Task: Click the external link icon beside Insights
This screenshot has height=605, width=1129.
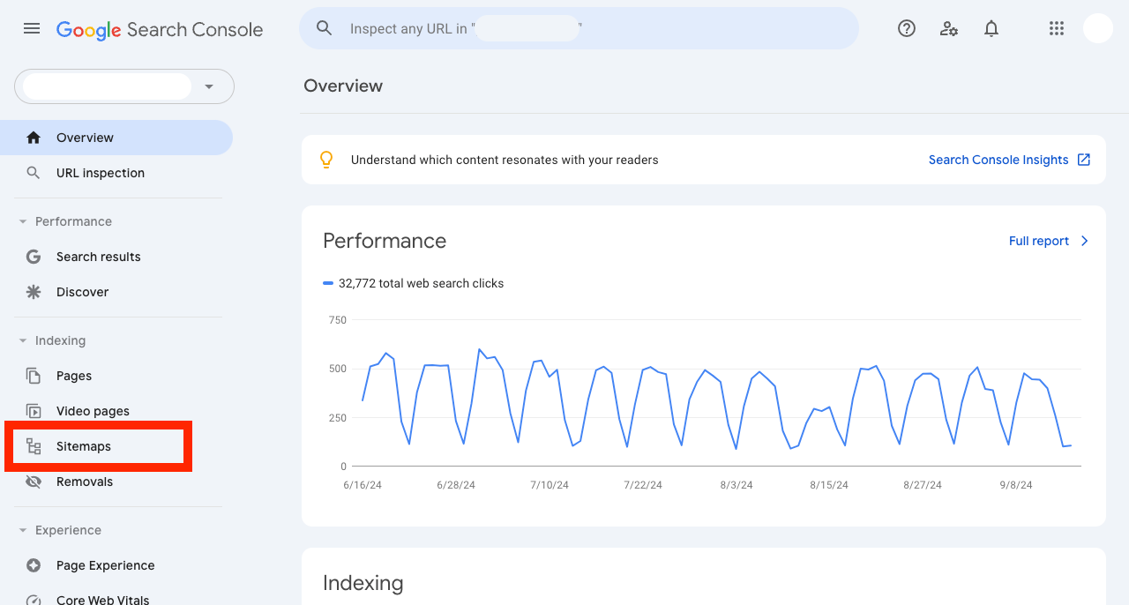Action: [x=1084, y=160]
